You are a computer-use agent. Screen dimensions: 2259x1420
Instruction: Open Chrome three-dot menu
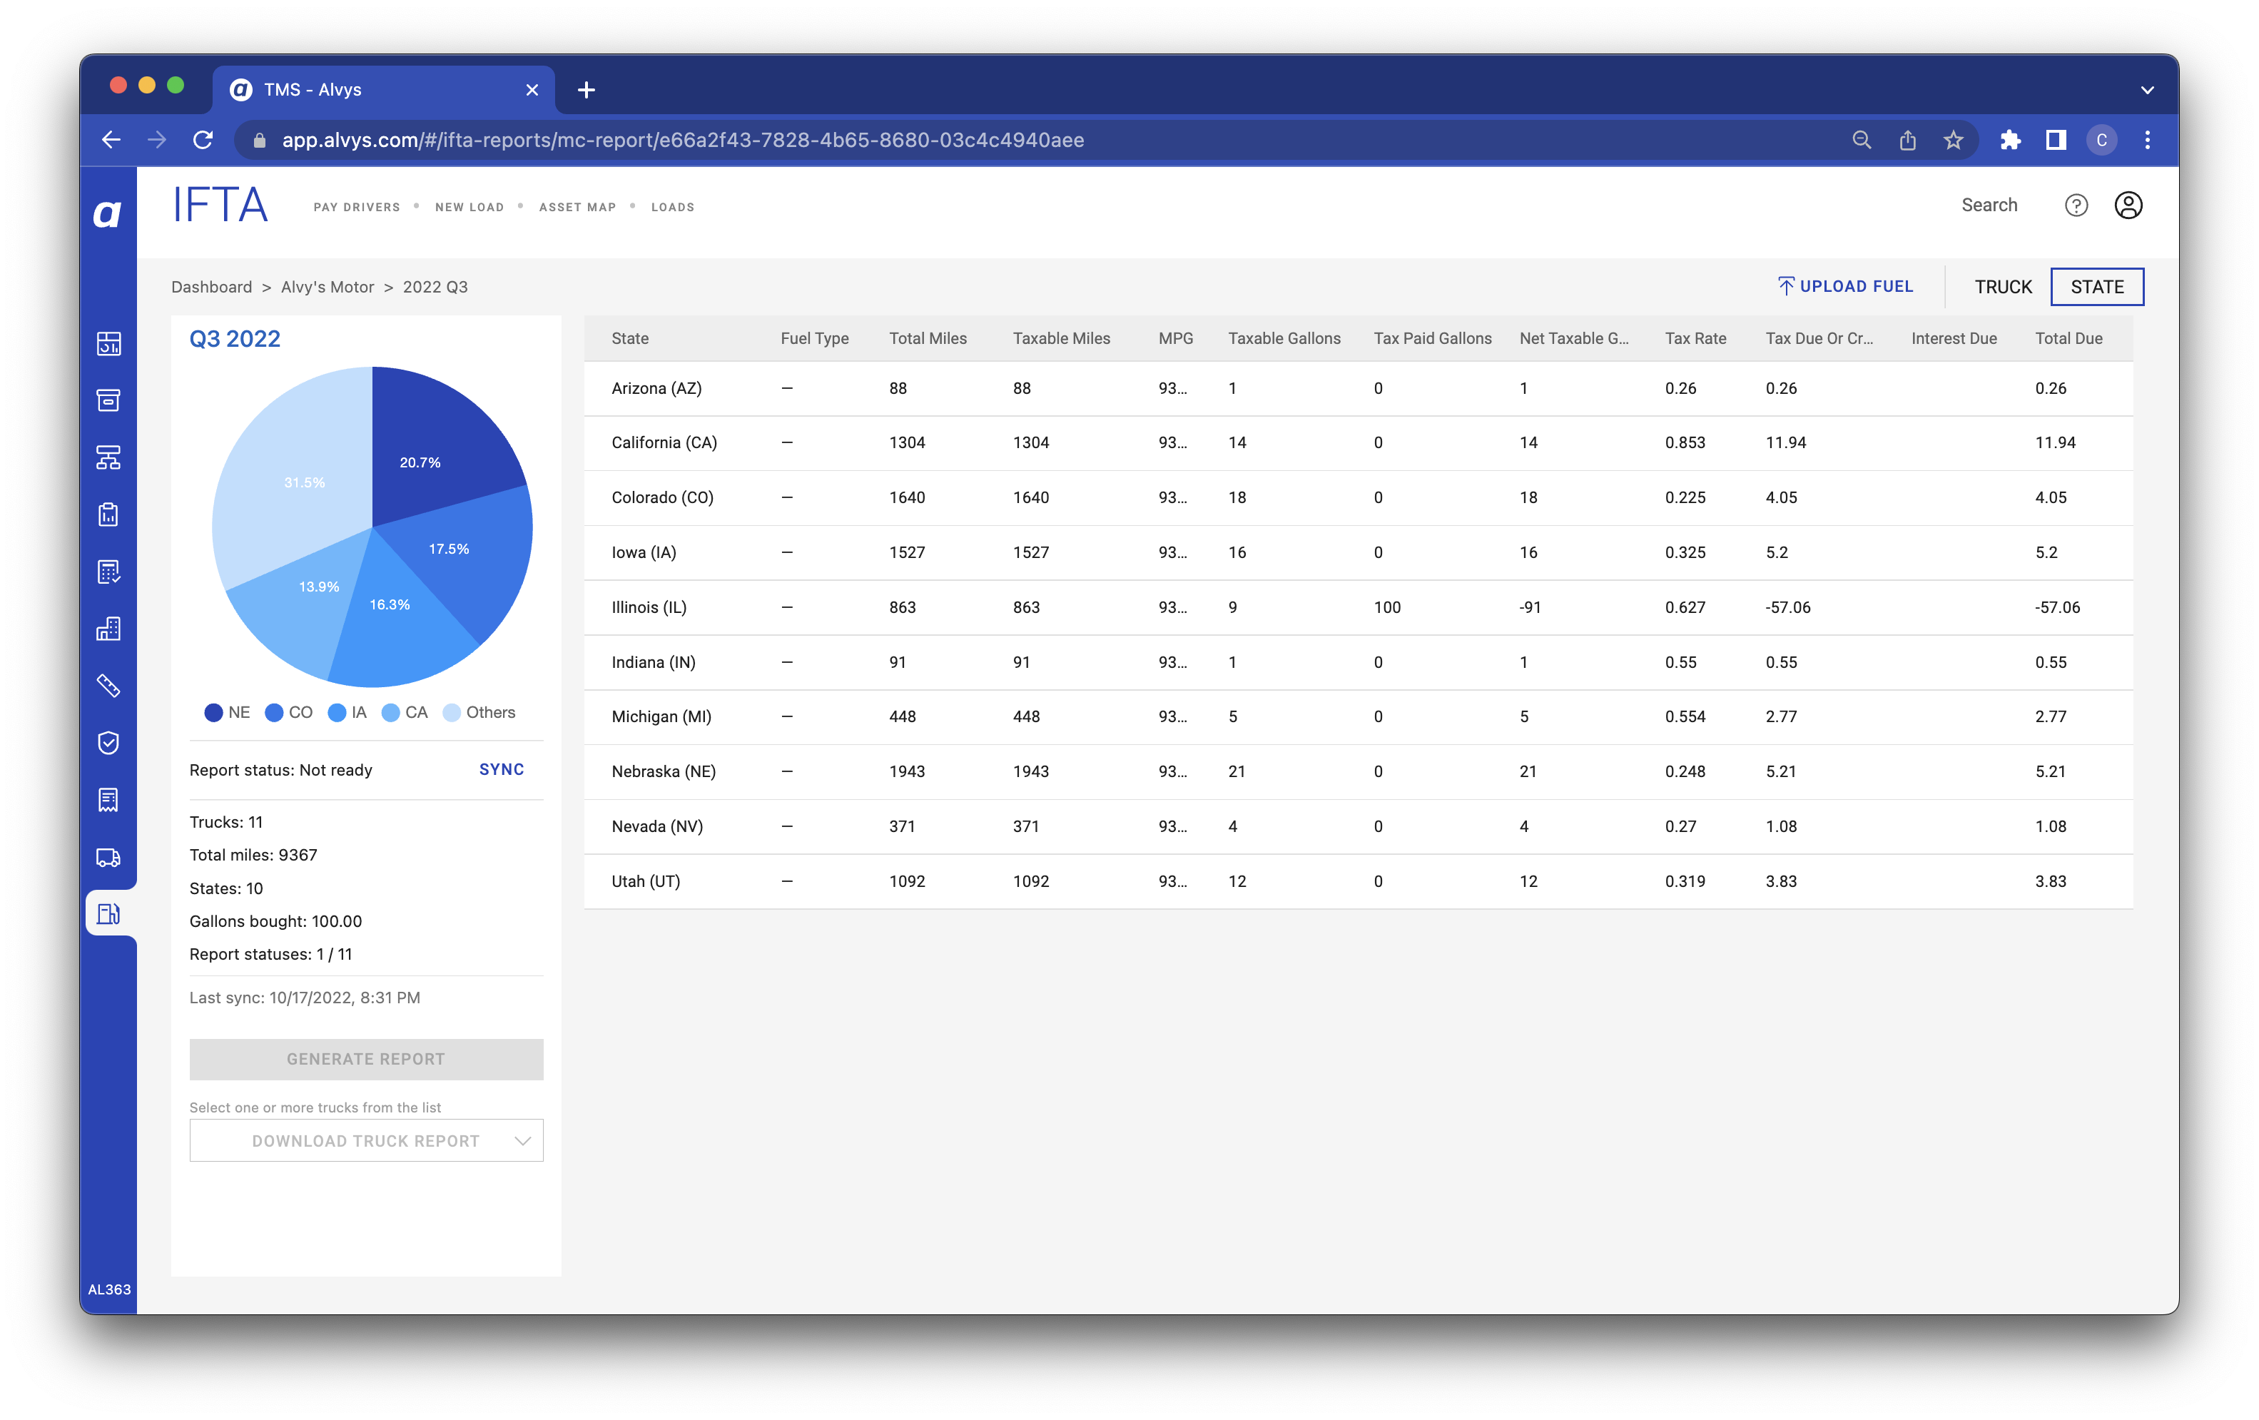(2146, 140)
